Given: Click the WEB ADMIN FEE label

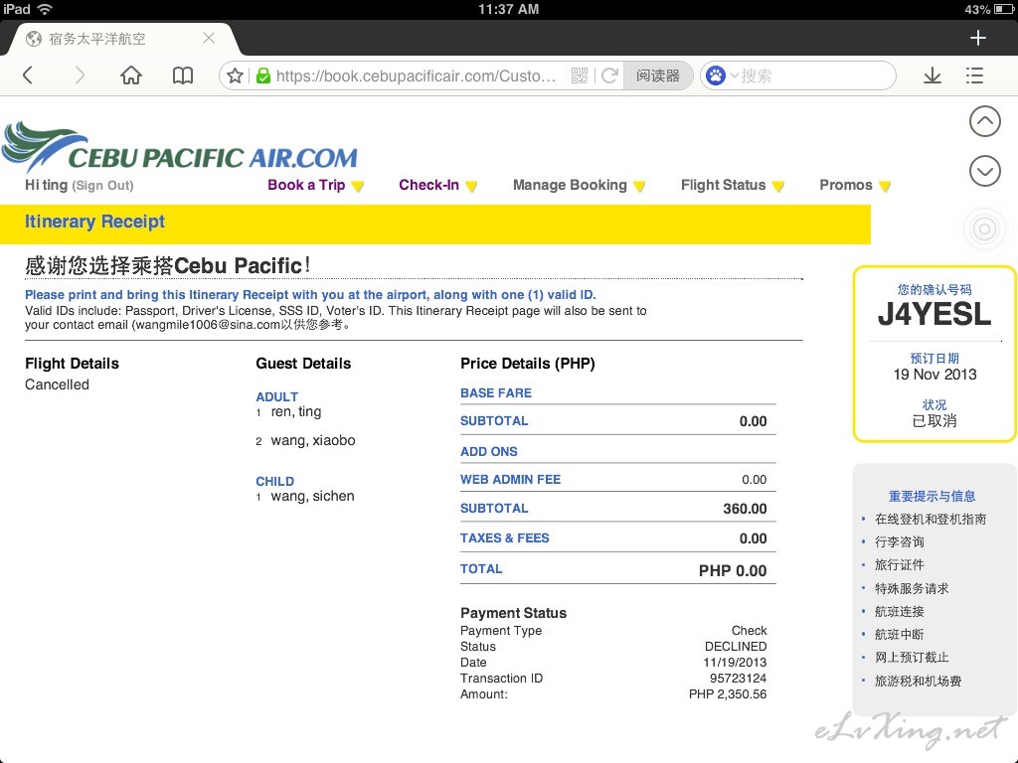Looking at the screenshot, I should [510, 480].
